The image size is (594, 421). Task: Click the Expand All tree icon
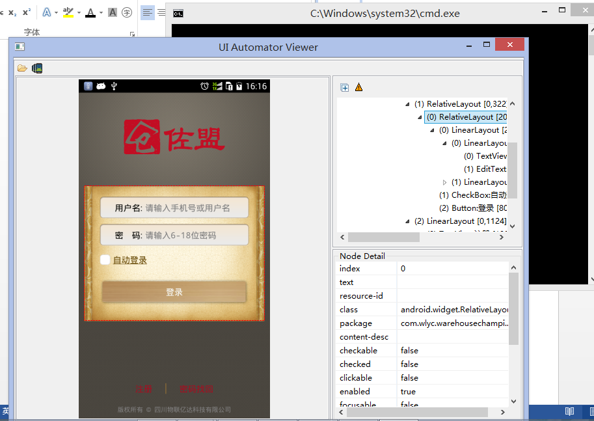[345, 88]
